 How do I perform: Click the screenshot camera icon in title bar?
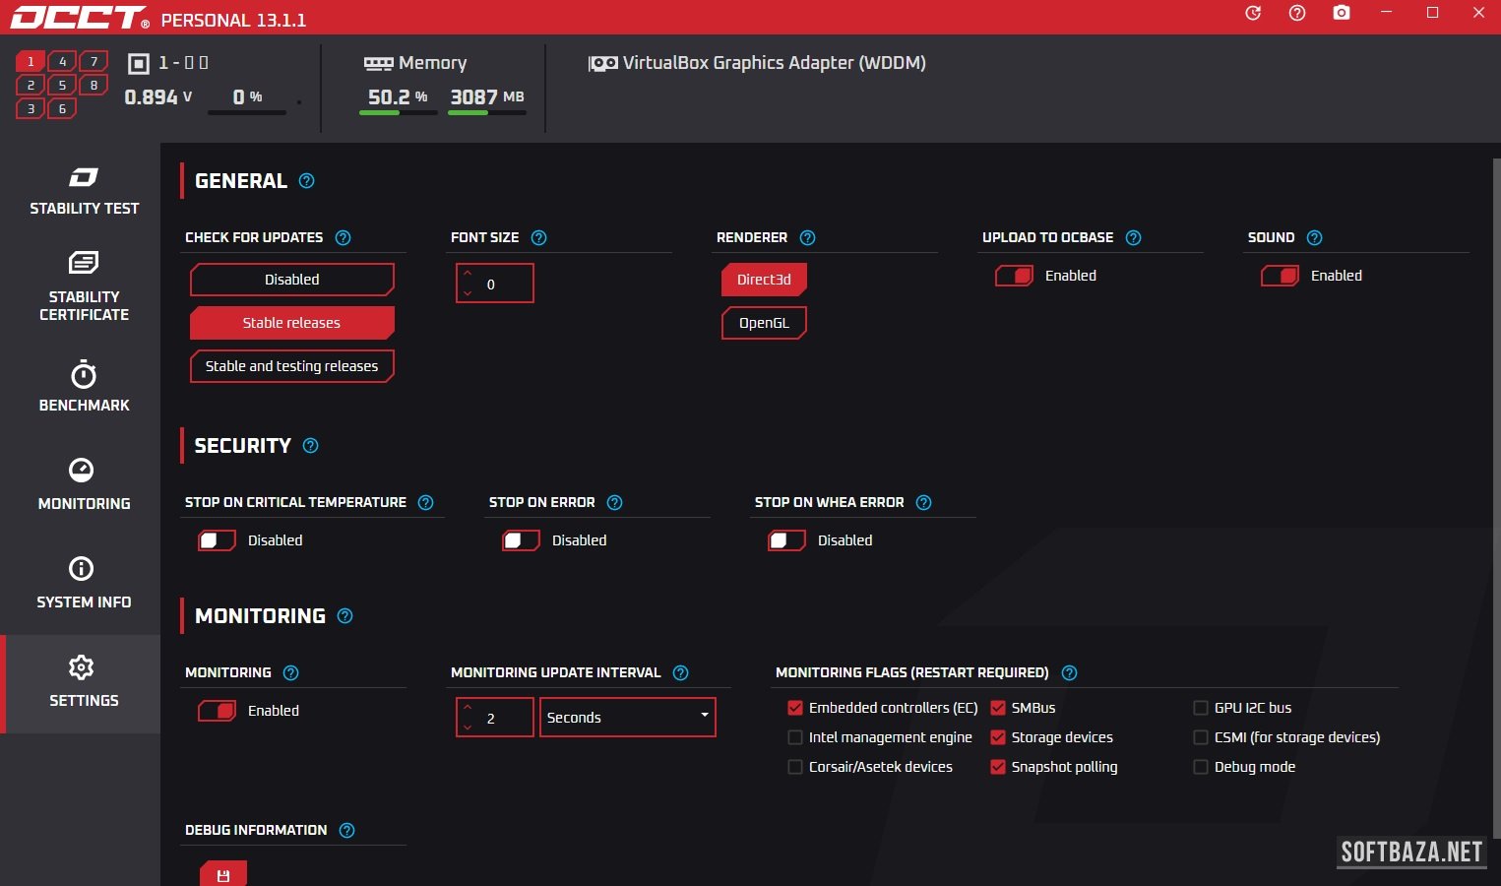click(1341, 13)
